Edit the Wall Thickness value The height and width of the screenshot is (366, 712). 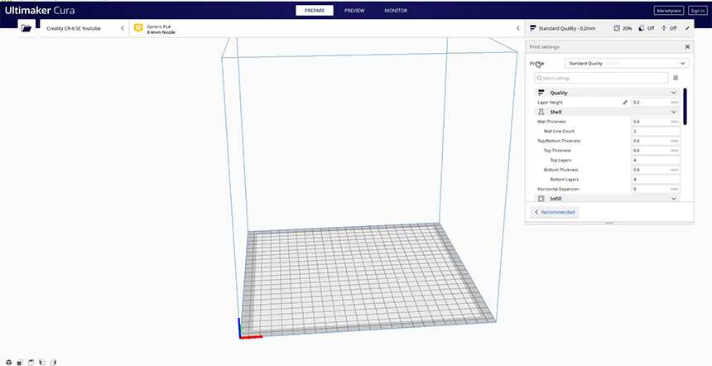656,122
